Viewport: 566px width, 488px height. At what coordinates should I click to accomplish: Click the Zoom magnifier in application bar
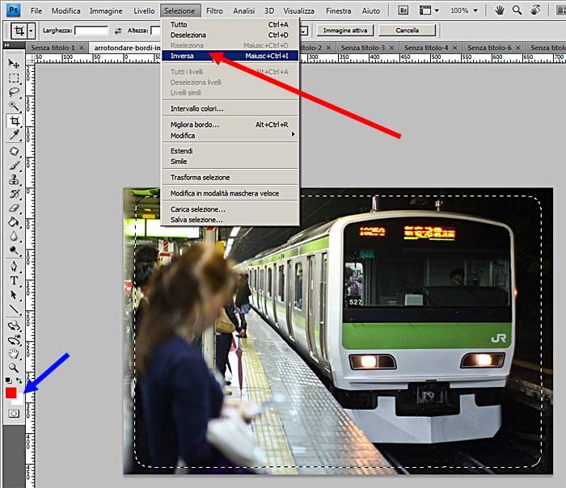[x=517, y=11]
